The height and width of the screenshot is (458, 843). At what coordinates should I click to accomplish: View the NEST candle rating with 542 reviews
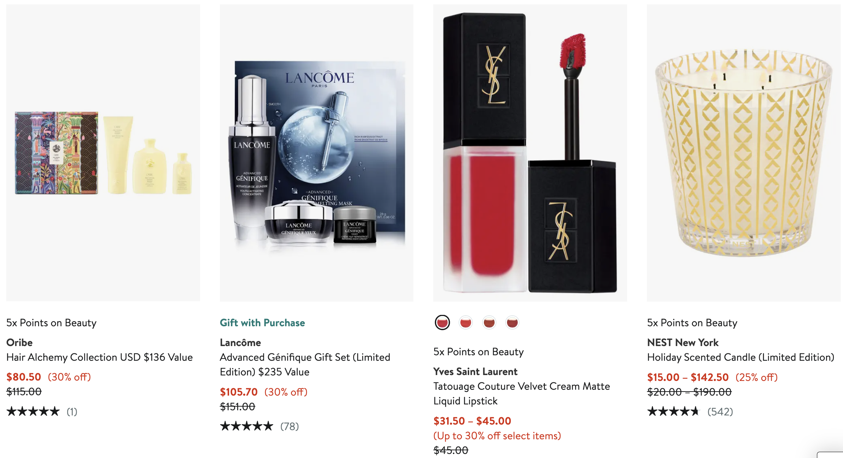point(690,411)
